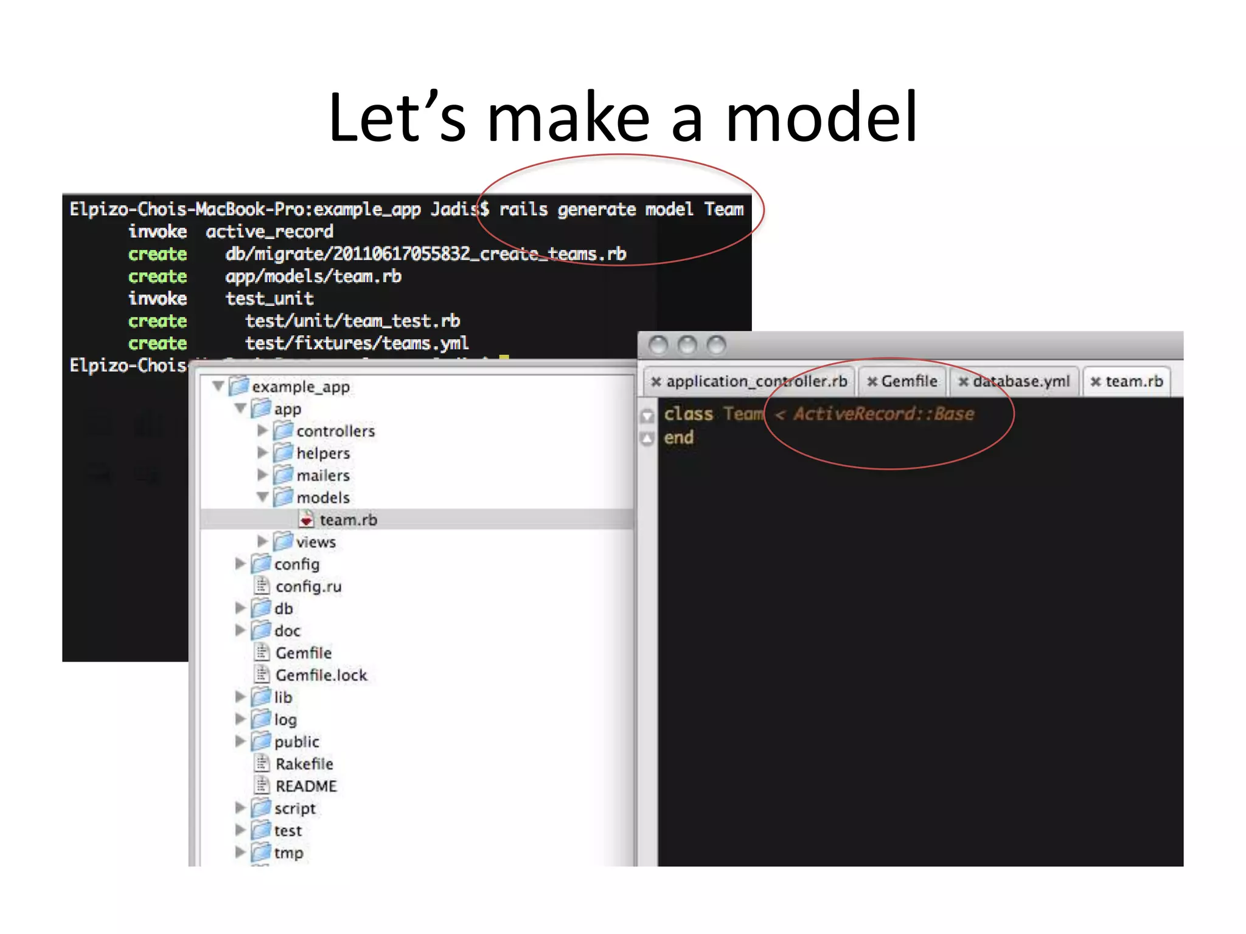Switch to the database.yml tab
1246x934 pixels.
pyautogui.click(x=1014, y=381)
